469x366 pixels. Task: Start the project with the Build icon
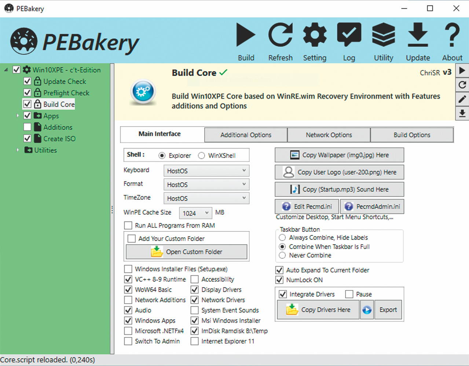[246, 35]
